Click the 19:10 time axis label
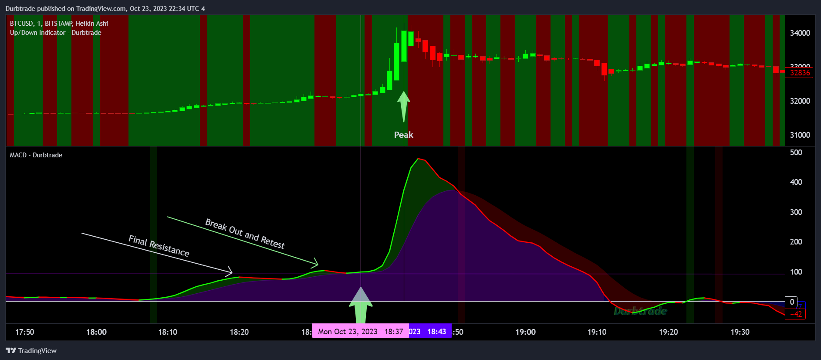Viewport: 821px width, 360px height. (x=597, y=332)
